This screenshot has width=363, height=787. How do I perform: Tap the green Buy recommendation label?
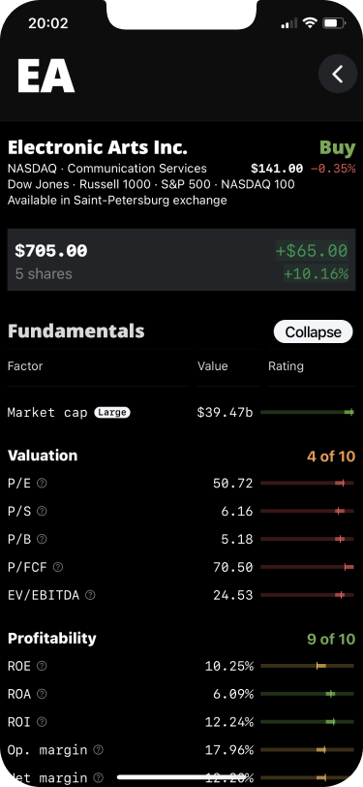click(338, 148)
